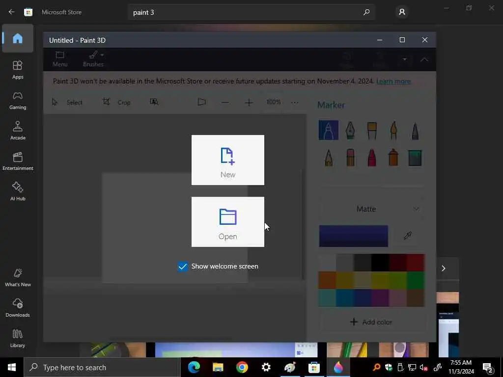Activate the eyedropper color picker
The width and height of the screenshot is (503, 377).
pyautogui.click(x=408, y=236)
